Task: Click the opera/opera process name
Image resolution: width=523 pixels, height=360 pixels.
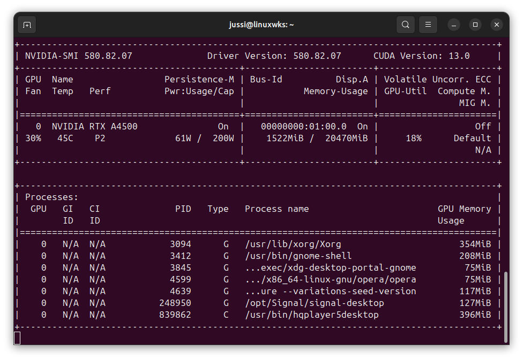Action: [331, 279]
